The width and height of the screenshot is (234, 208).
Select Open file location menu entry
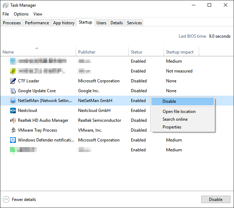pyautogui.click(x=179, y=112)
